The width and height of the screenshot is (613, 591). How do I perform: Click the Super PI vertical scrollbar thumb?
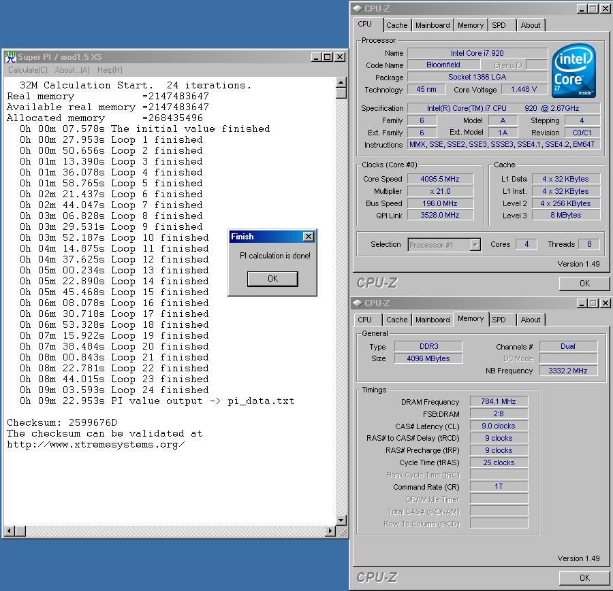[341, 93]
